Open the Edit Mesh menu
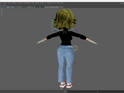Viewport: 124px width, 93px height. pyautogui.click(x=14, y=3)
